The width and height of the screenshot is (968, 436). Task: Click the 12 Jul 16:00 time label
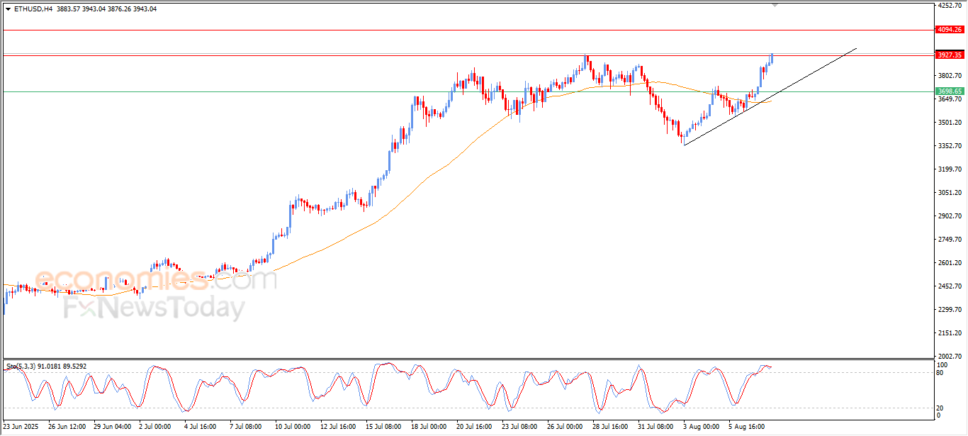point(339,427)
